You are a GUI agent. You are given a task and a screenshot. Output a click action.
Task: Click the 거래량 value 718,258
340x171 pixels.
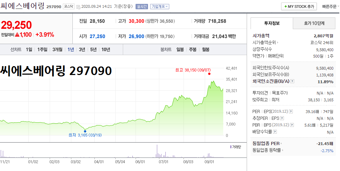(217, 21)
